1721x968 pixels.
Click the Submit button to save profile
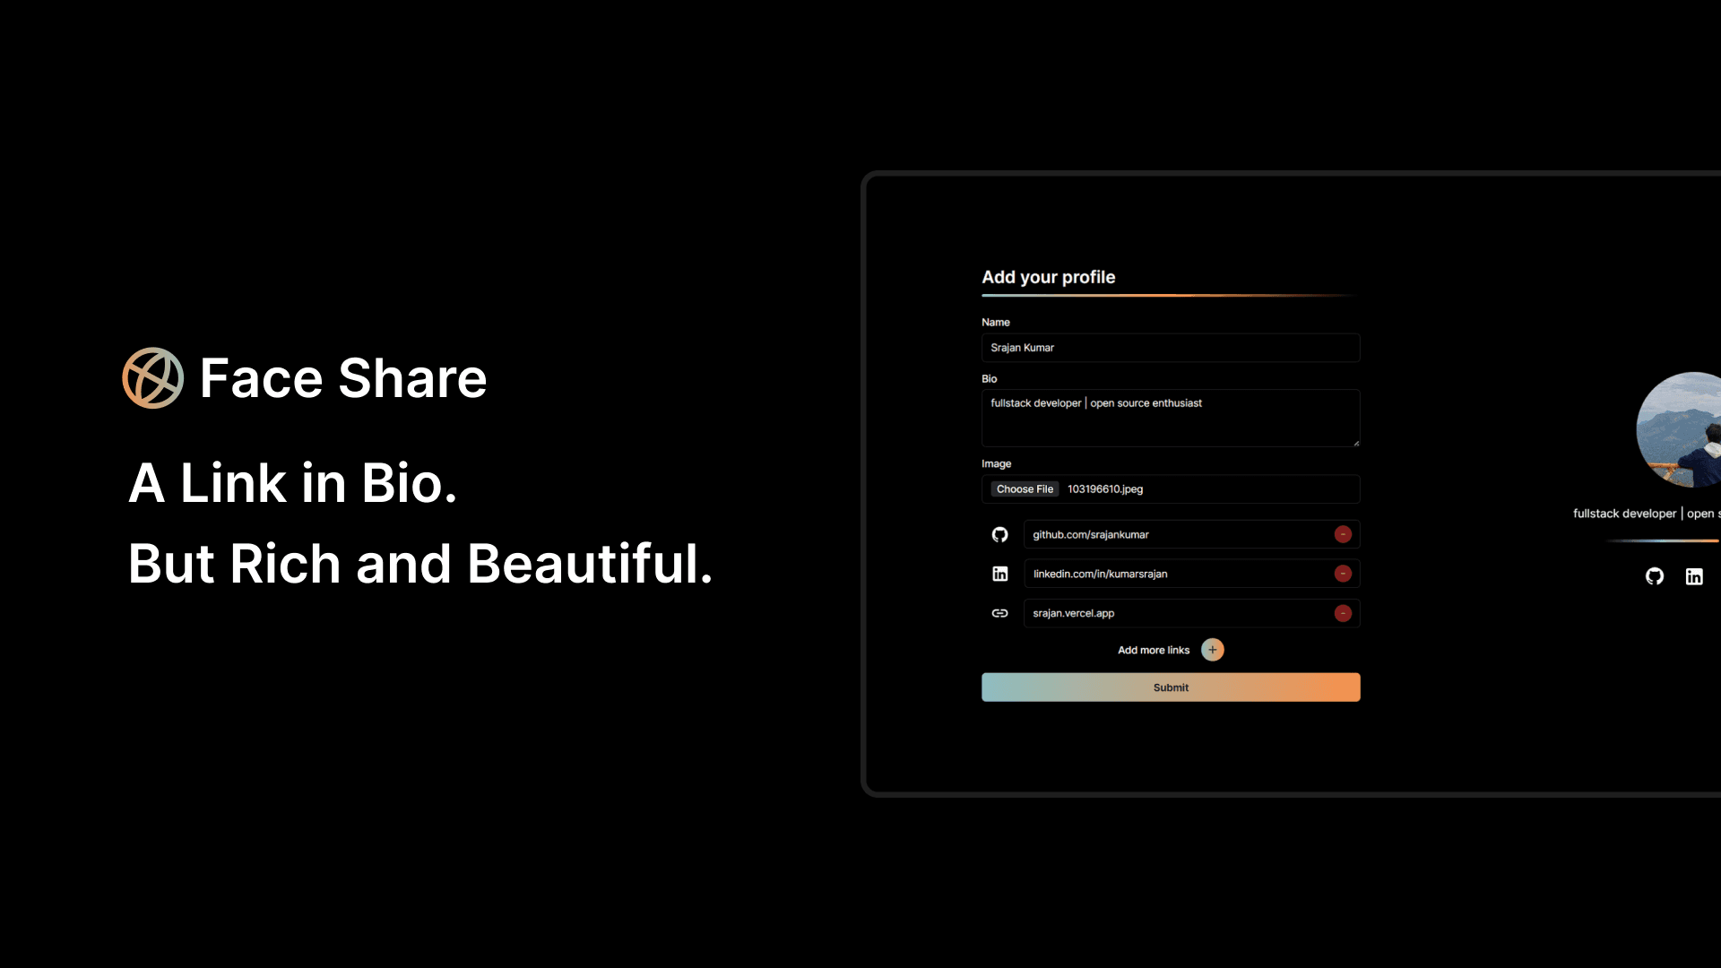[1170, 687]
